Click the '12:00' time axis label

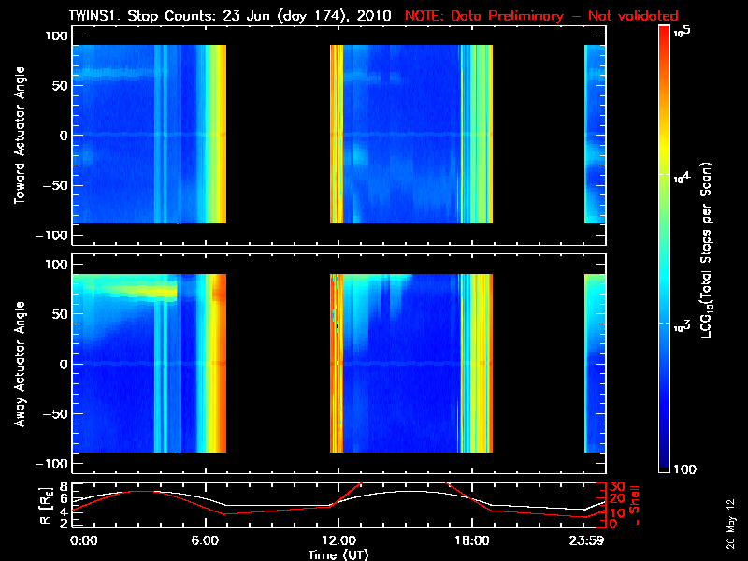[x=338, y=540]
